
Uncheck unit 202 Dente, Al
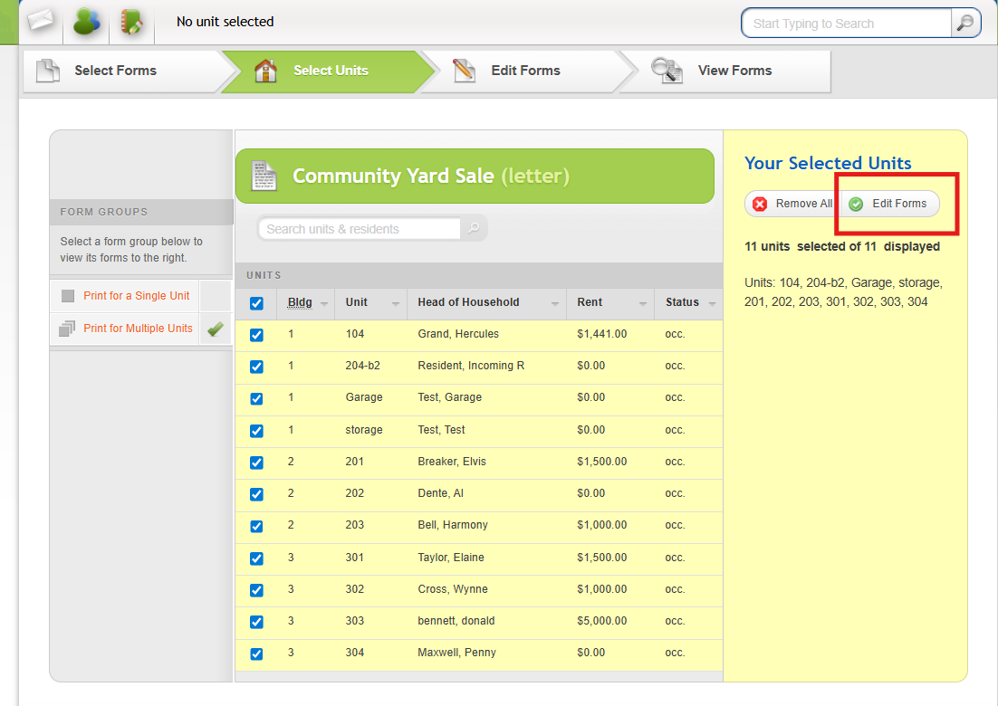(256, 494)
